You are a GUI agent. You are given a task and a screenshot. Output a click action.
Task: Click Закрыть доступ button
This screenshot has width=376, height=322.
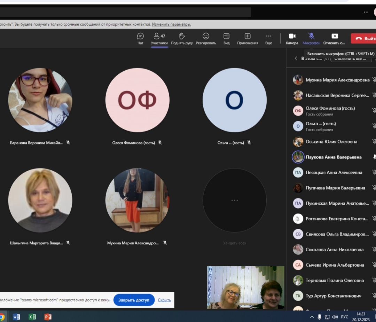pos(134,300)
